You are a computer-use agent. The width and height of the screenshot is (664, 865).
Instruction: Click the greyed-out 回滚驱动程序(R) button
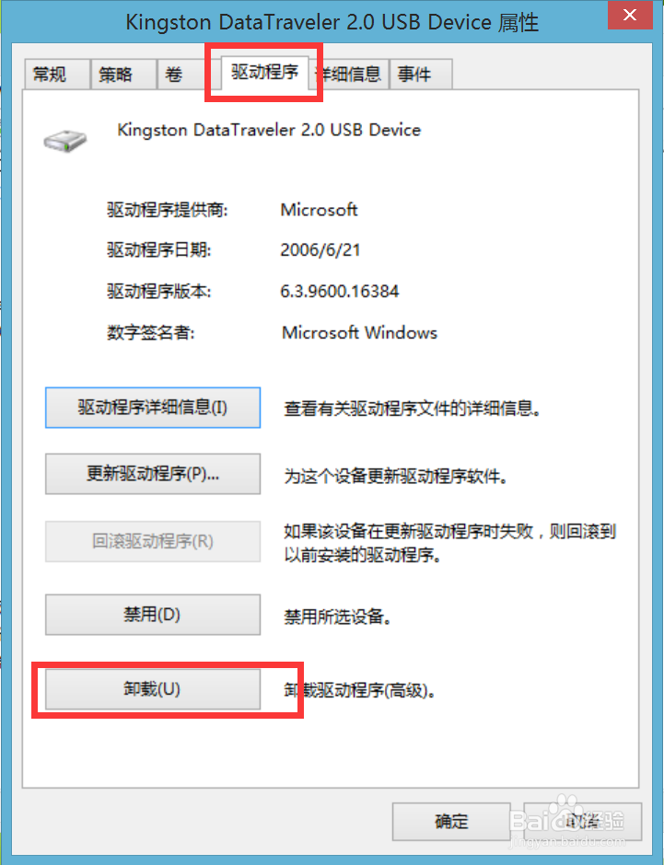152,541
